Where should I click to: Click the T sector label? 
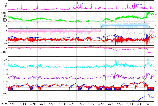tap(6, 26)
